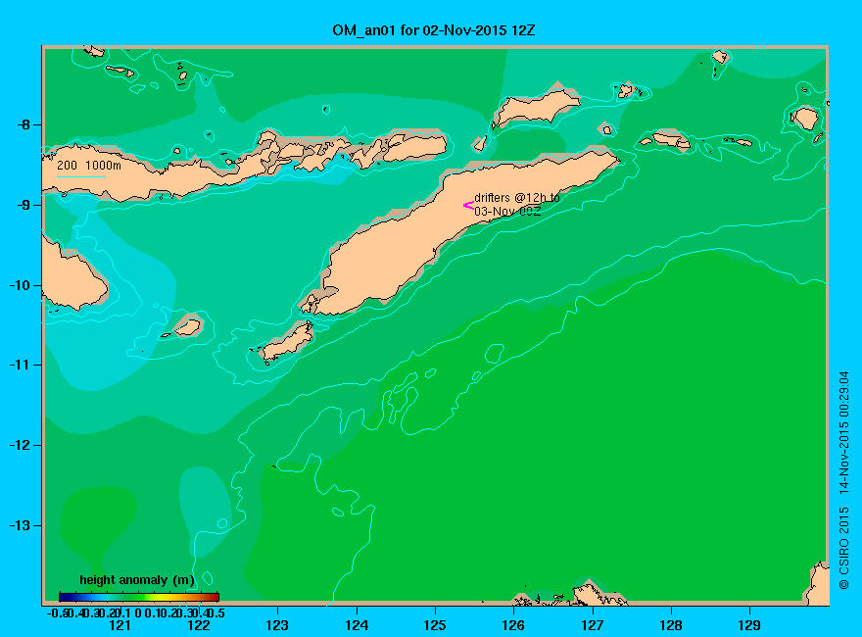Click longitude tick label "125"
862x637 pixels.
pyautogui.click(x=435, y=625)
